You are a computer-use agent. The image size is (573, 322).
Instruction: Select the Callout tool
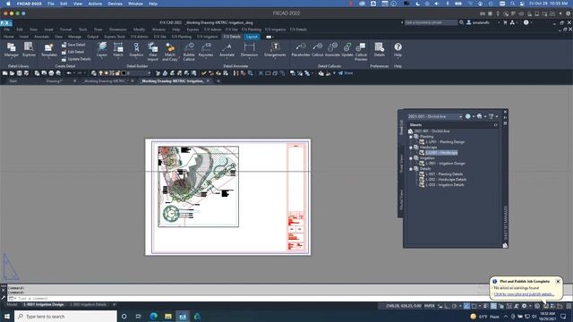coord(317,50)
